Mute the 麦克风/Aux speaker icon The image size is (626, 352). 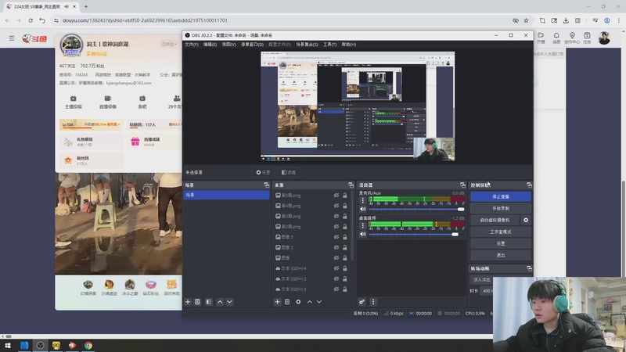[x=362, y=209]
